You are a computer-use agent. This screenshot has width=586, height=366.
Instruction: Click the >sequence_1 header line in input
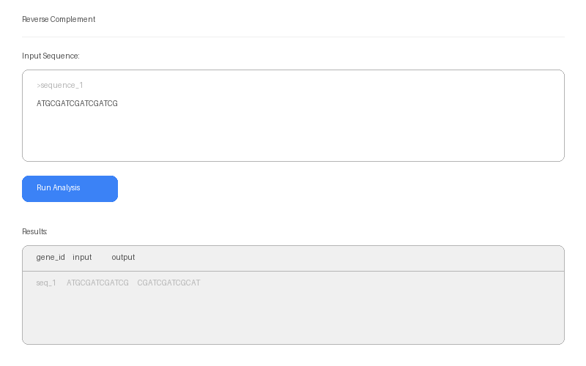60,86
